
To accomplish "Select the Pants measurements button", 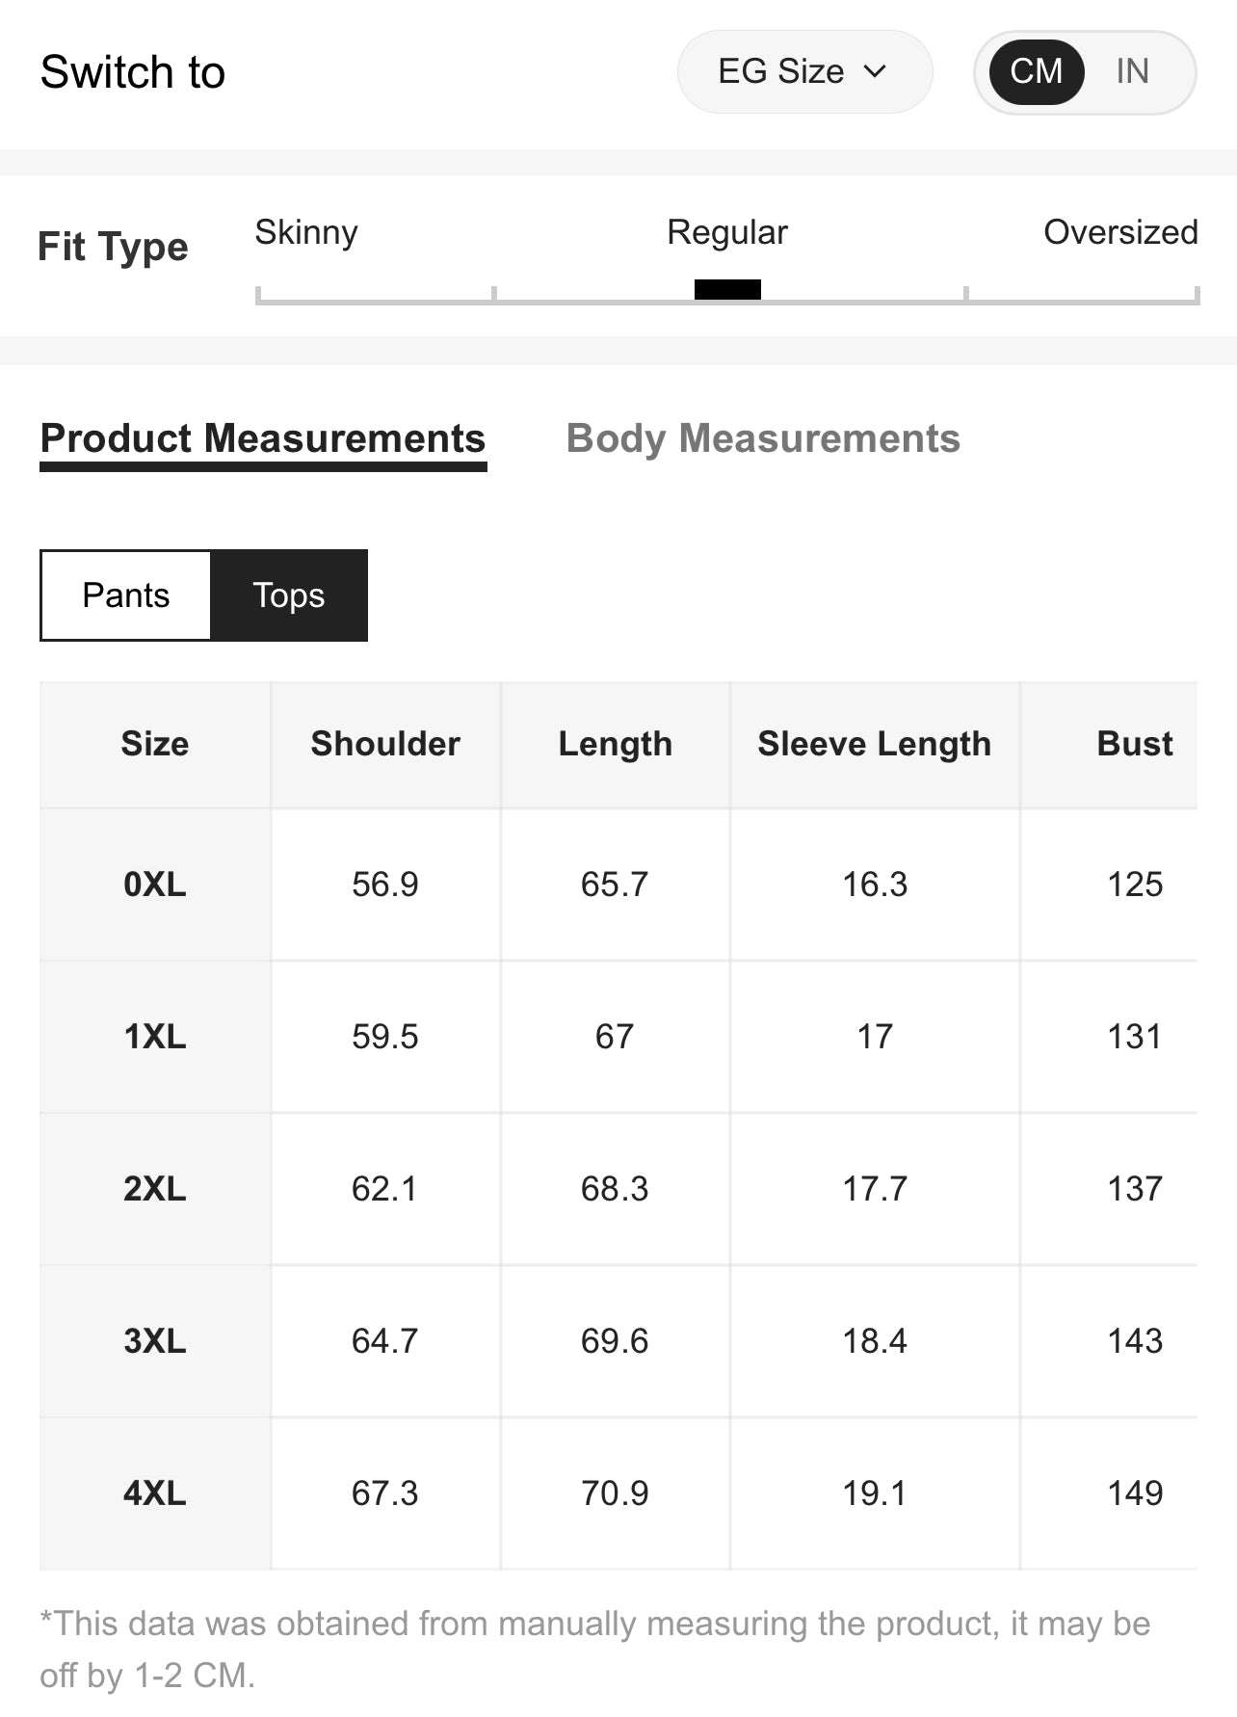I will pos(126,595).
